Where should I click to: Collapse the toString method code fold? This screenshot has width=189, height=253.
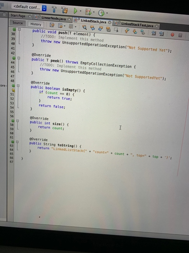click(17, 142)
